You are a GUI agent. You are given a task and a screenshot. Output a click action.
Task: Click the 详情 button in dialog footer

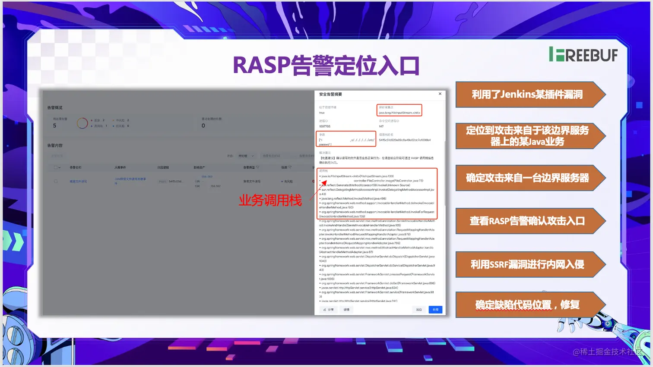pos(346,310)
